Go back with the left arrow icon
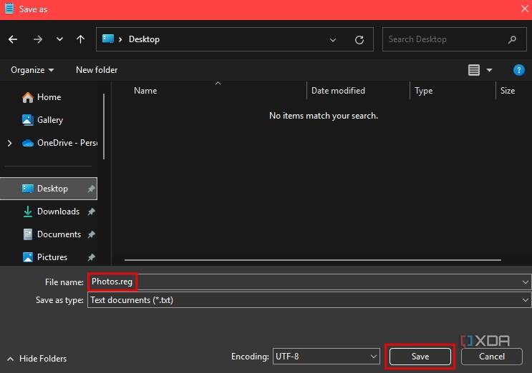This screenshot has width=532, height=373. pyautogui.click(x=13, y=39)
